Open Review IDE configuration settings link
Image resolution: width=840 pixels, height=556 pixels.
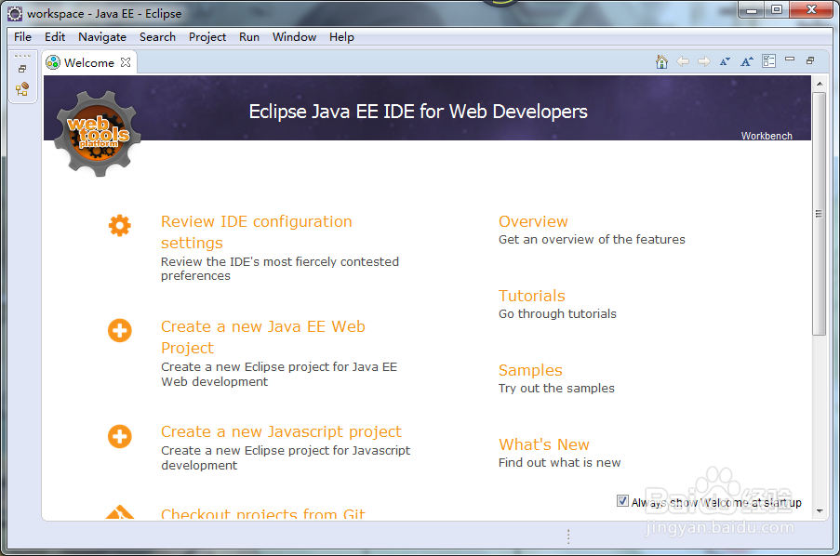[256, 232]
